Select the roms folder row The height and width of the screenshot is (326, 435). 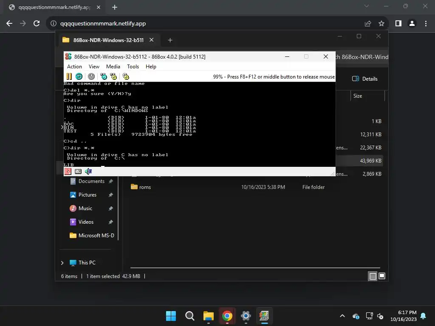(x=255, y=187)
